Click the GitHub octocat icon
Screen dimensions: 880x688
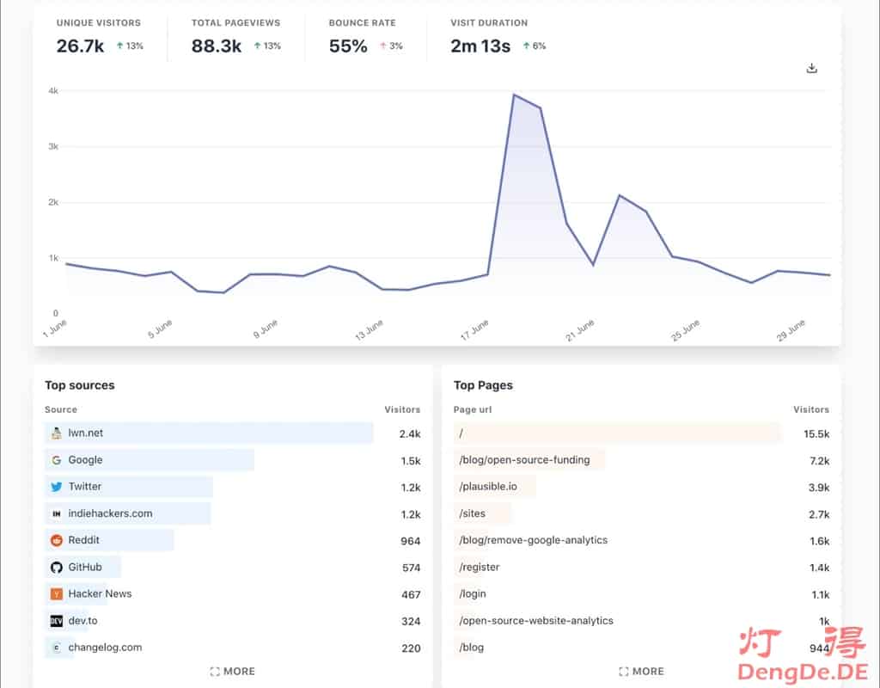(57, 568)
